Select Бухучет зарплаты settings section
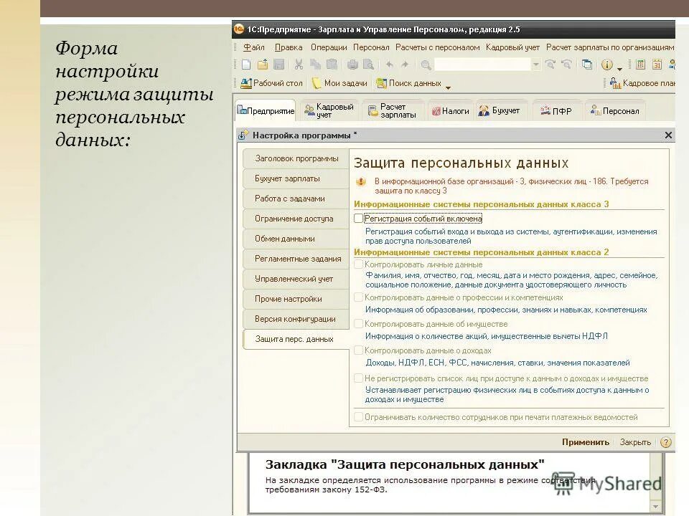The image size is (689, 516). pyautogui.click(x=296, y=178)
